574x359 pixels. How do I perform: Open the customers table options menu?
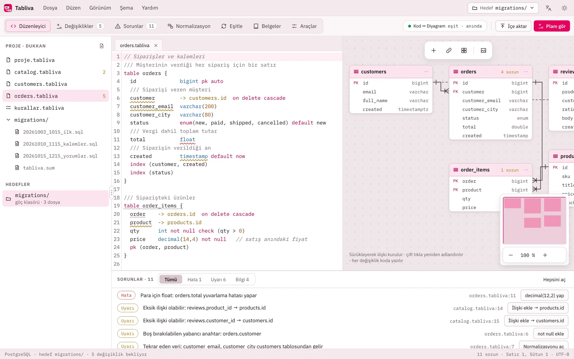(x=426, y=72)
